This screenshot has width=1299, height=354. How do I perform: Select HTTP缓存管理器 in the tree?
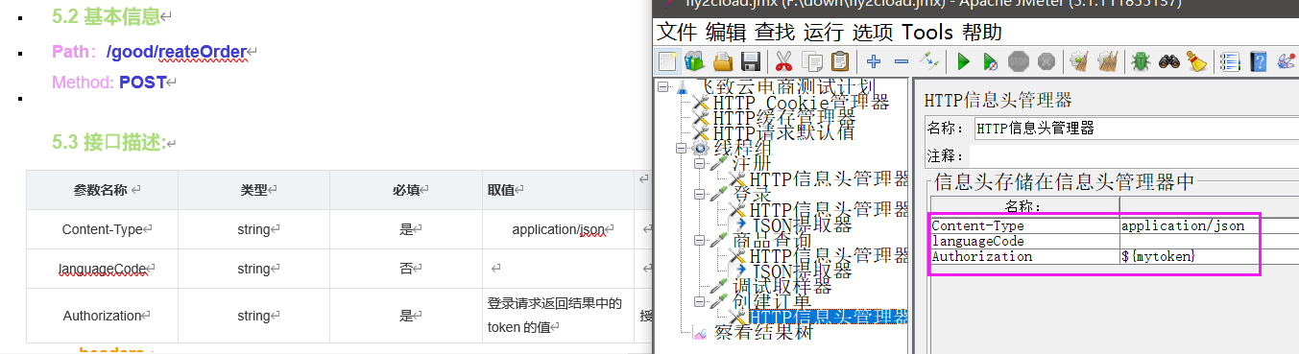(783, 117)
